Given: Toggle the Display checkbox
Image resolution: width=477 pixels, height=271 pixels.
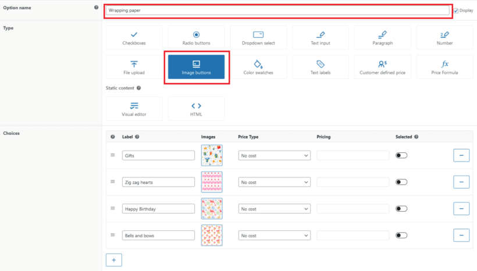Looking at the screenshot, I should (456, 10).
